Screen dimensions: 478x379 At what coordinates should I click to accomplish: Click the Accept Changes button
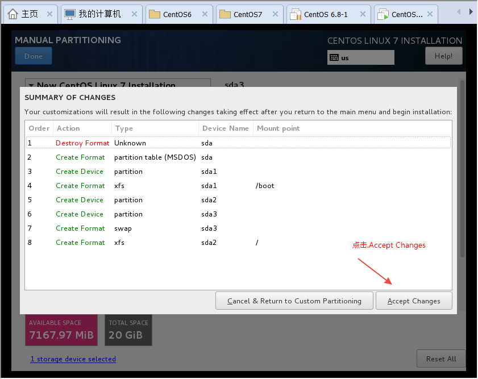(414, 301)
